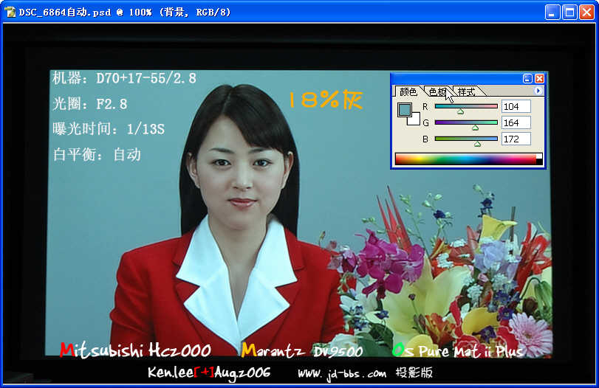
Task: Click the orange 18%灰 text in image
Action: point(325,100)
